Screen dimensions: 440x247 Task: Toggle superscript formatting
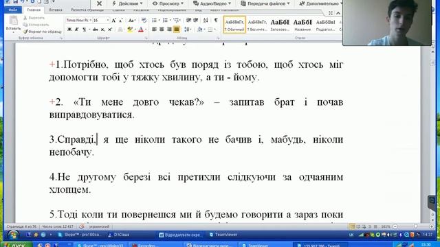pos(110,29)
